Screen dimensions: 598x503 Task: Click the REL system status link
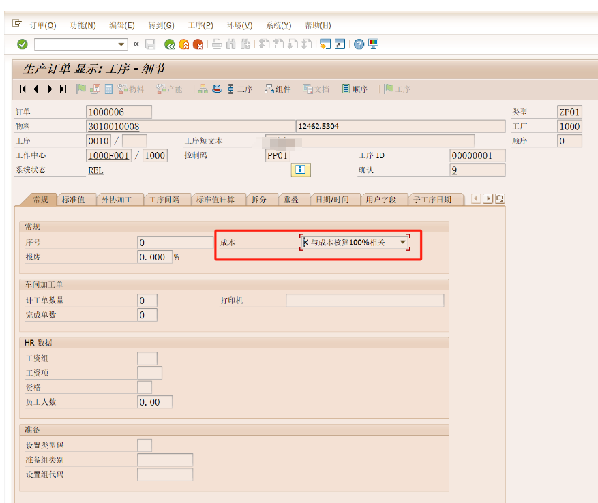point(94,170)
